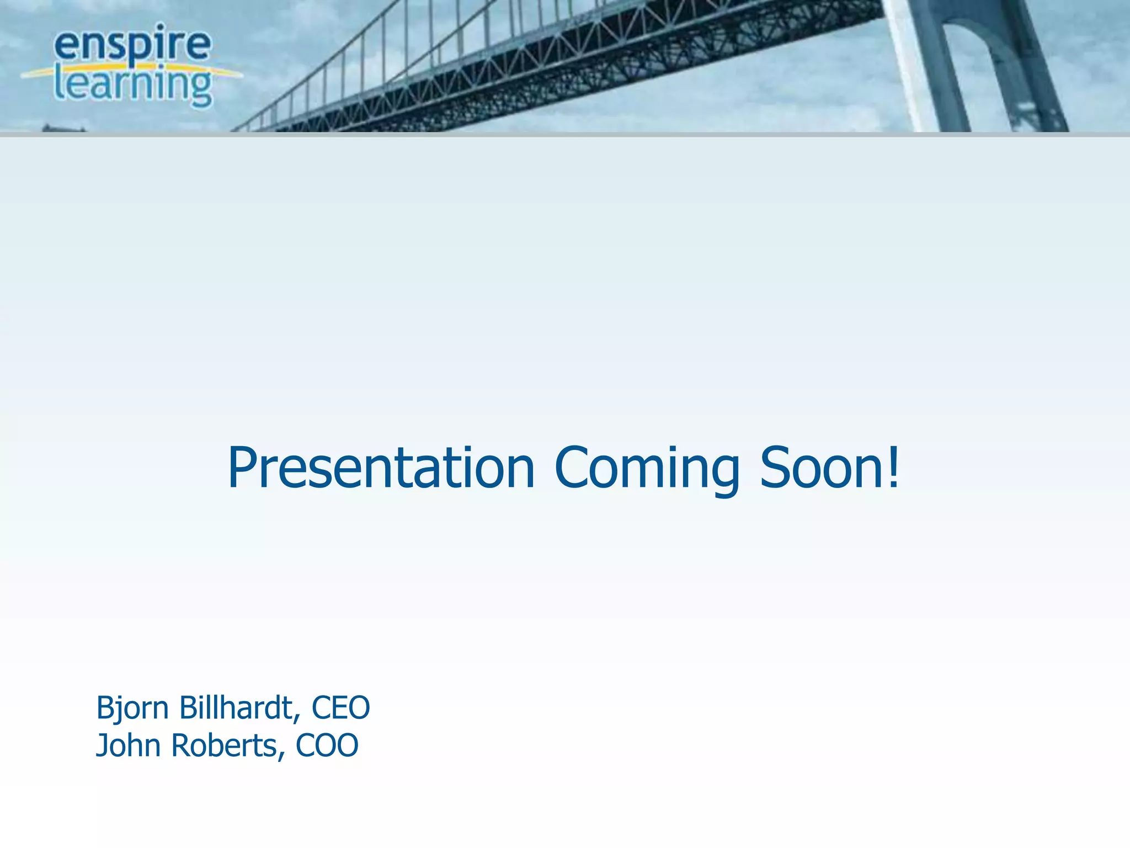Click the word 'enspire' in logo
This screenshot has height=848, width=1130.
(x=132, y=44)
